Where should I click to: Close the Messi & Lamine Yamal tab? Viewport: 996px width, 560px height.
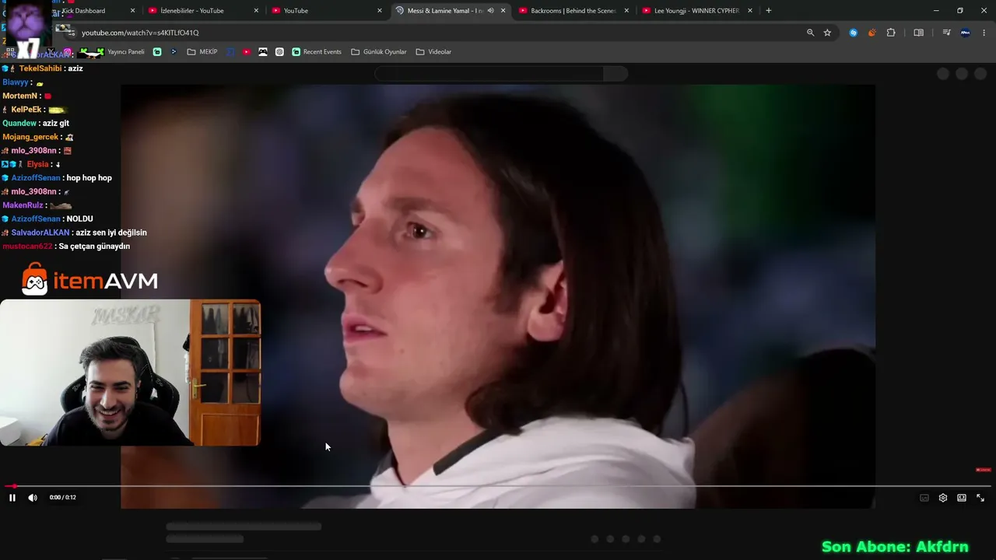click(503, 11)
